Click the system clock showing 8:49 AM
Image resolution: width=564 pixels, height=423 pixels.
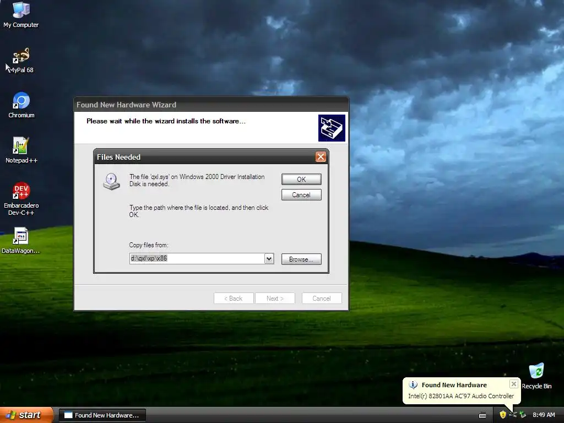544,415
